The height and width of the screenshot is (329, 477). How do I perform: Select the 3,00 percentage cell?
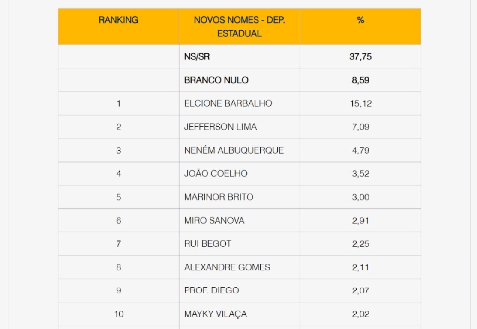click(x=360, y=197)
